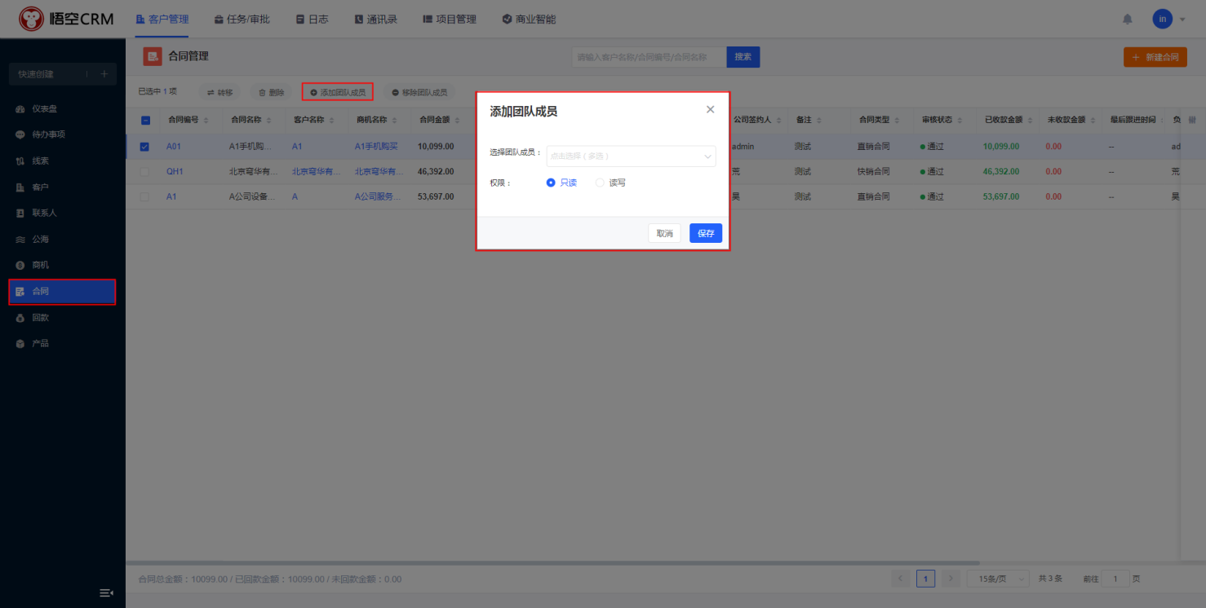Click the 线索 leads sidebar icon
This screenshot has height=608, width=1206.
[x=20, y=161]
